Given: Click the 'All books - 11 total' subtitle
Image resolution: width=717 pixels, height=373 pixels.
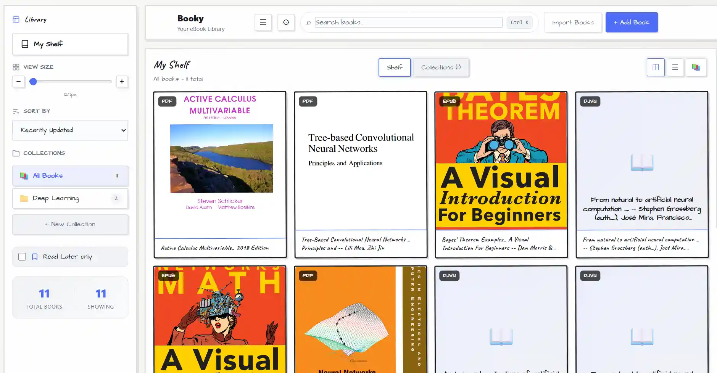Looking at the screenshot, I should coord(178,79).
